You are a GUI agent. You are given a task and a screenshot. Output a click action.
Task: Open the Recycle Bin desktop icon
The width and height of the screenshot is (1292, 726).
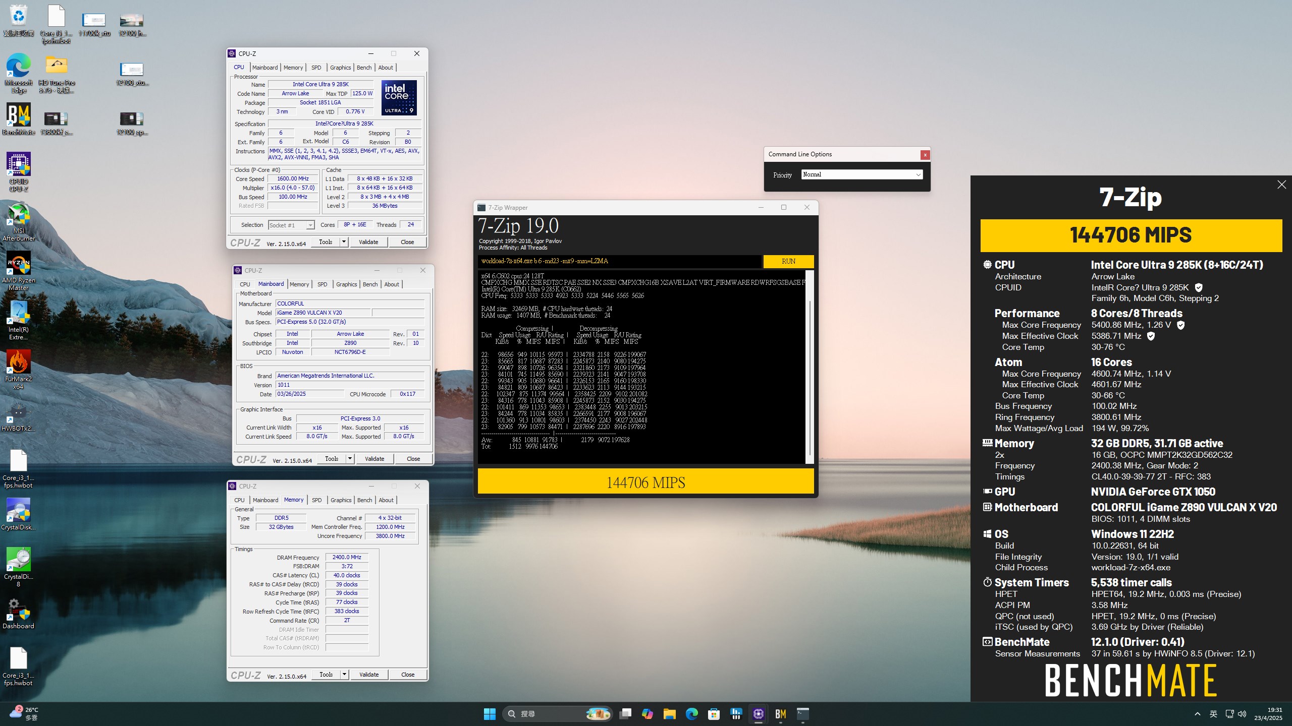click(19, 21)
